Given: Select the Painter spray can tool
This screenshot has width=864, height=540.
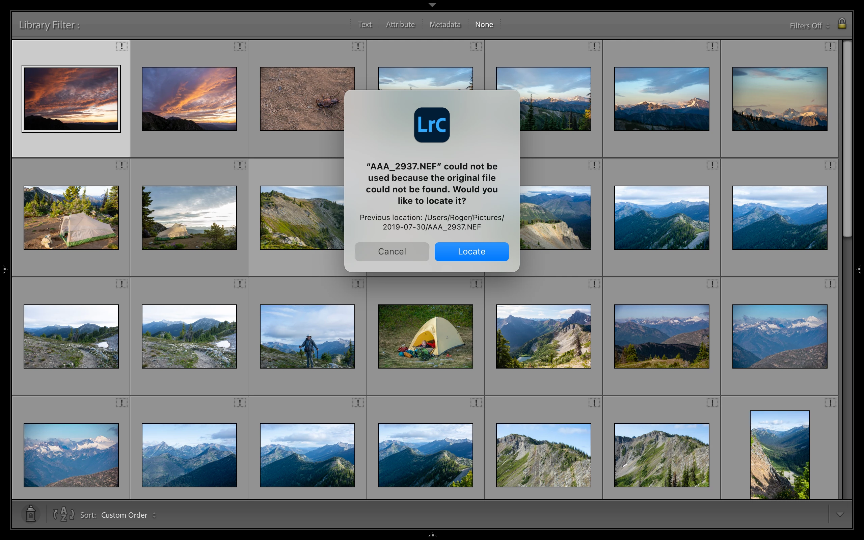Looking at the screenshot, I should click(x=31, y=514).
